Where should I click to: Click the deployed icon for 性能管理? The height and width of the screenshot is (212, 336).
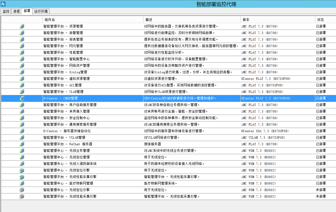(x=22, y=52)
